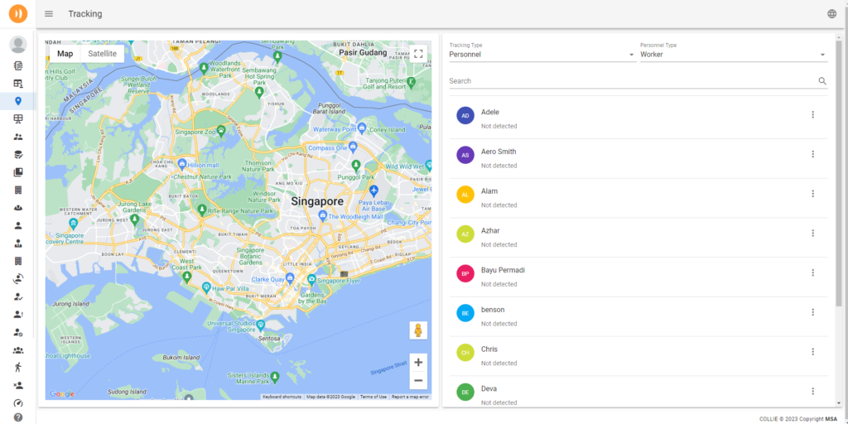Click the worker list vertical scrollbar
Screen dimensions: 848x424
839,173
